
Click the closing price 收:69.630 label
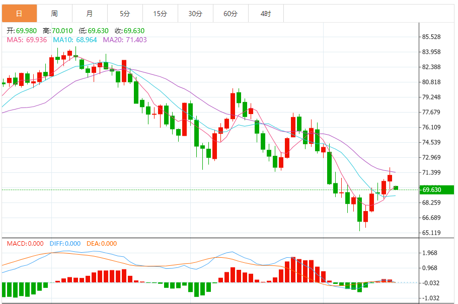tap(130, 31)
